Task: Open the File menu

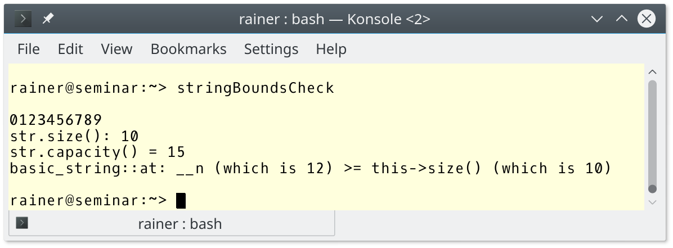Action: click(x=29, y=49)
